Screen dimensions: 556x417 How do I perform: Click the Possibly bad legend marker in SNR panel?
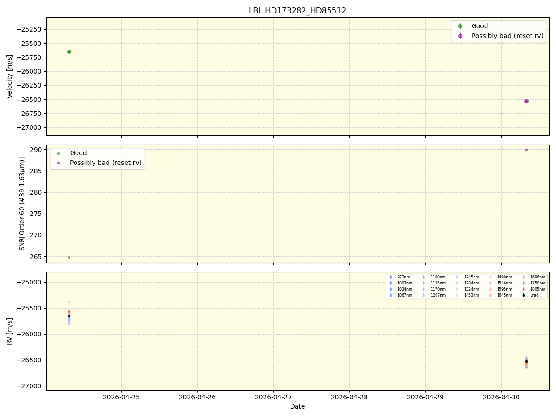click(x=58, y=163)
